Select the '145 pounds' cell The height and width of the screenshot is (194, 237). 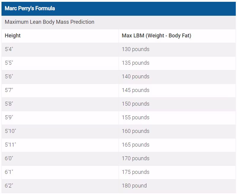[x=177, y=90]
